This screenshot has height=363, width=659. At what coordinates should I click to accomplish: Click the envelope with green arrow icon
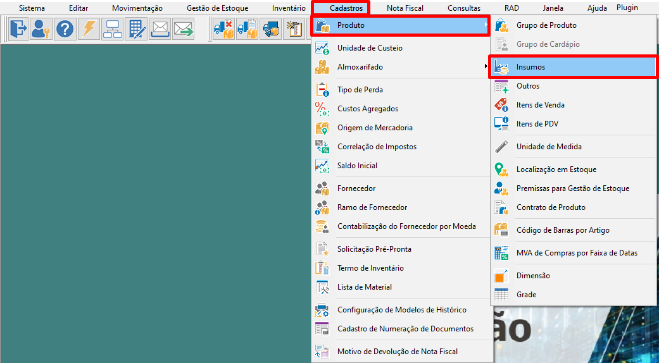(184, 29)
